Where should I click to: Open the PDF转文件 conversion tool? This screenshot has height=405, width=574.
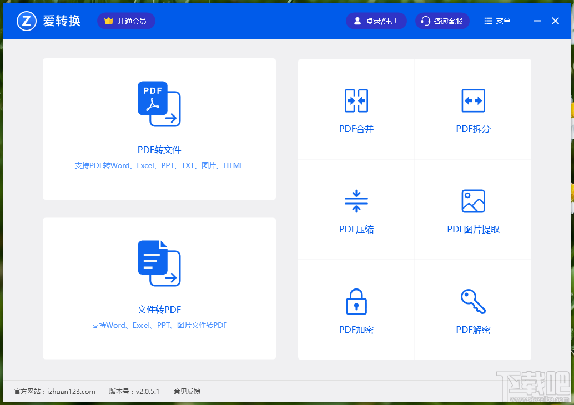point(159,129)
